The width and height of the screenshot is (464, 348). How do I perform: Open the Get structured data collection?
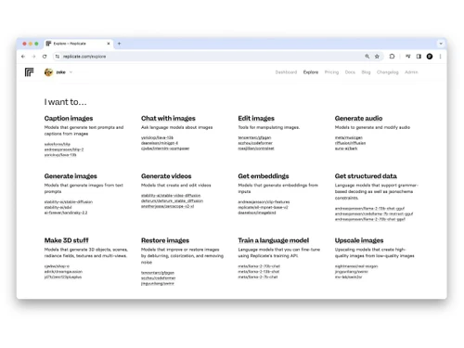(x=366, y=176)
